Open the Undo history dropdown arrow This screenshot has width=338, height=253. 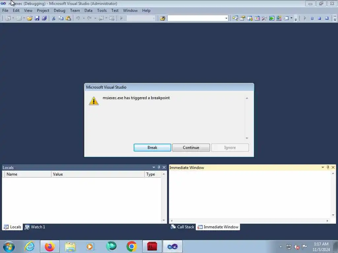click(84, 18)
